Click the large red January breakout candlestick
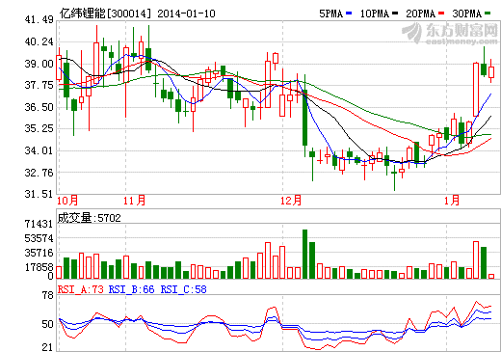The width and height of the screenshot is (501, 352). pyautogui.click(x=476, y=90)
